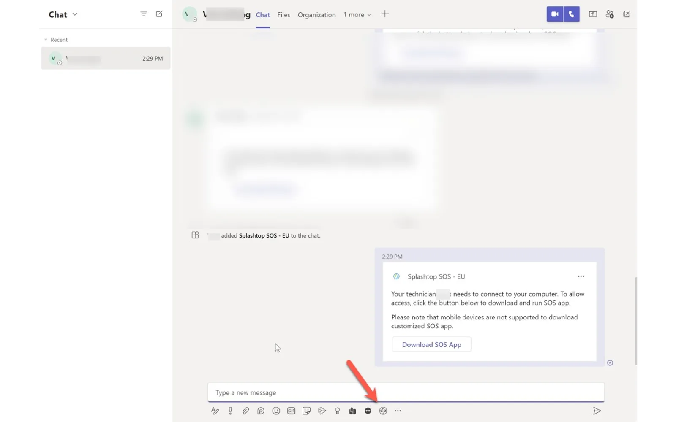Expand the 1 more tabs dropdown
Image resolution: width=676 pixels, height=422 pixels.
(x=357, y=14)
